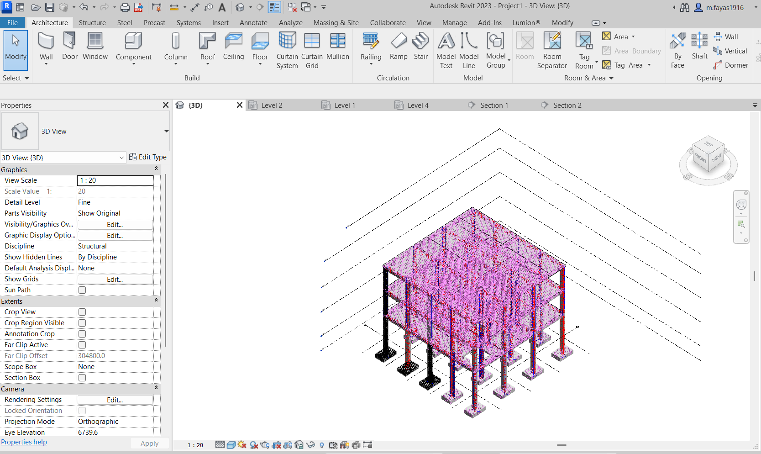Click the Edit Type button

[x=148, y=157]
